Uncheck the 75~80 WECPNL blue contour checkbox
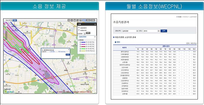The image size is (204, 105). (80, 42)
